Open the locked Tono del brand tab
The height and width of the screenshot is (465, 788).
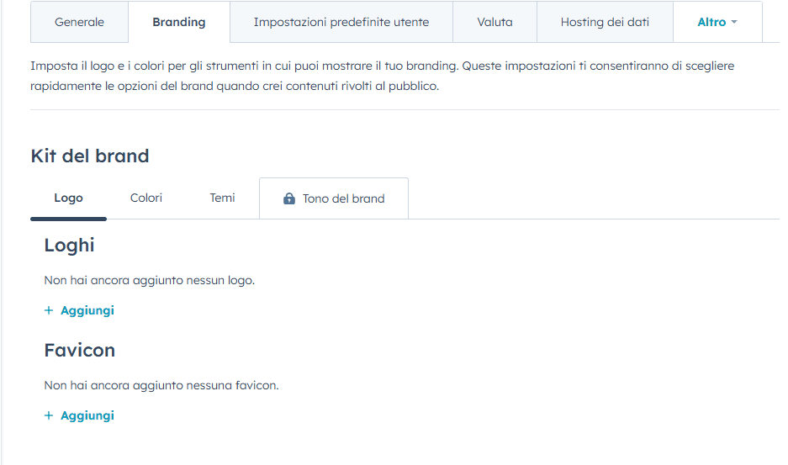[x=334, y=198]
